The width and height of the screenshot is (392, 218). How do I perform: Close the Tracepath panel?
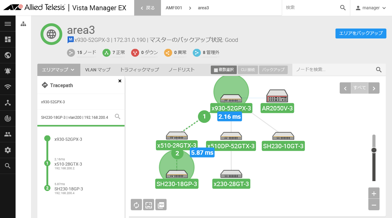[x=120, y=81]
